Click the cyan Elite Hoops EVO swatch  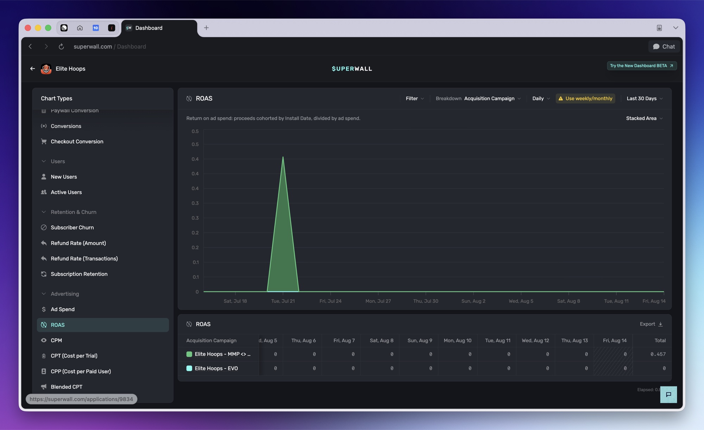point(189,368)
